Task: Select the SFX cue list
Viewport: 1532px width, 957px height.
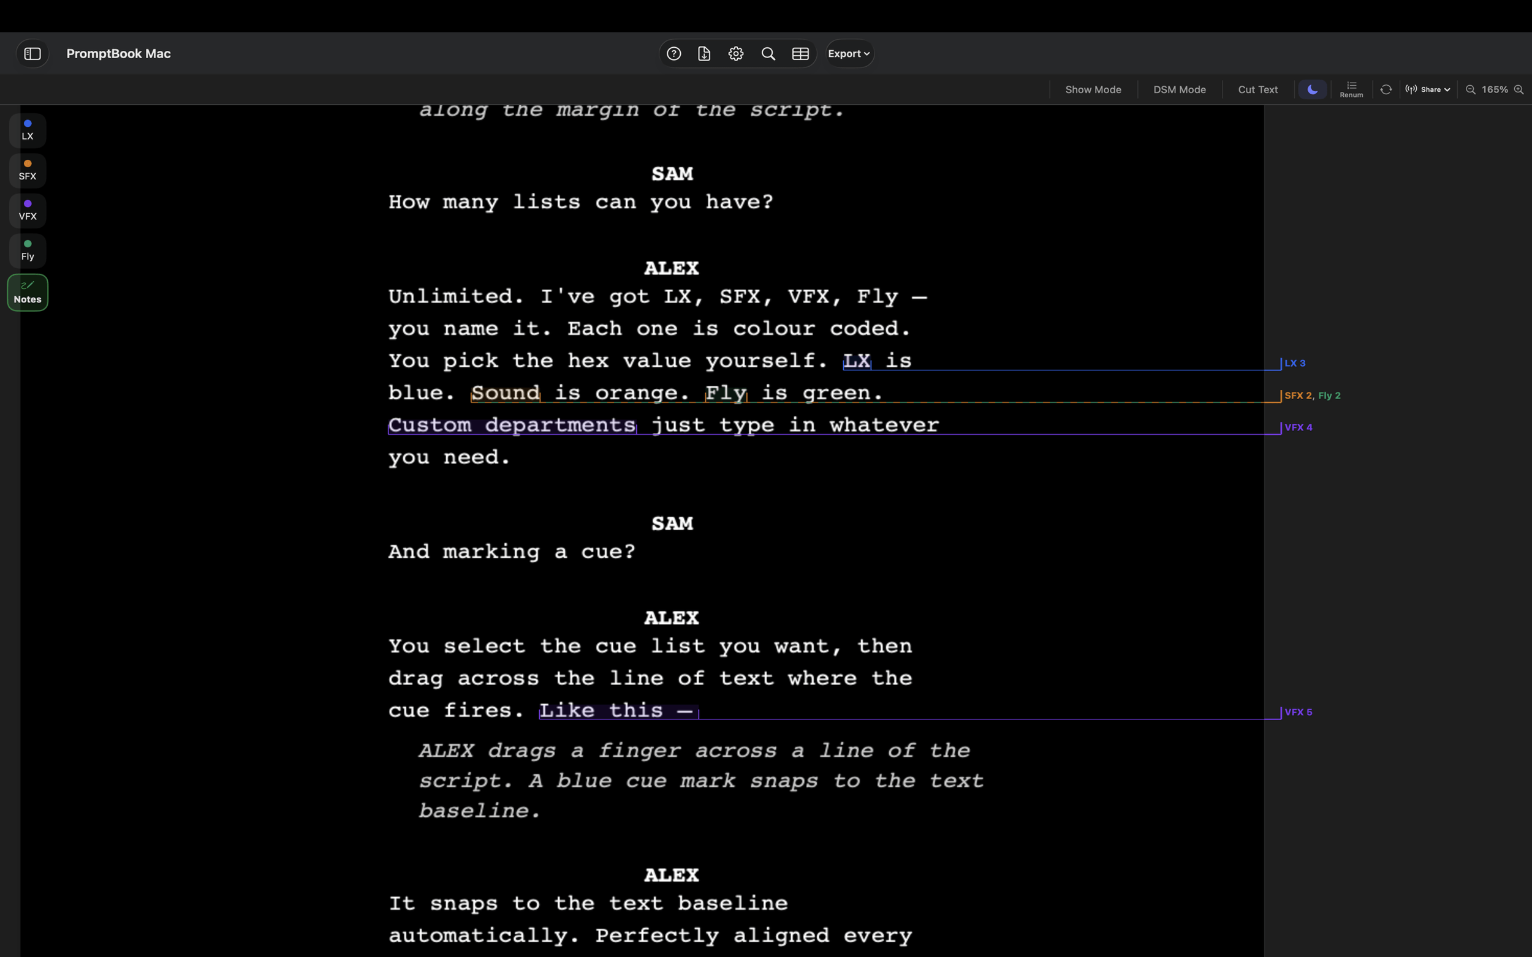Action: 27,170
